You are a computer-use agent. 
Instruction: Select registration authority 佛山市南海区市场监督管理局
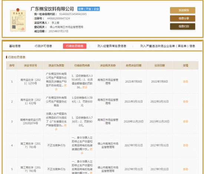[x=66, y=27]
